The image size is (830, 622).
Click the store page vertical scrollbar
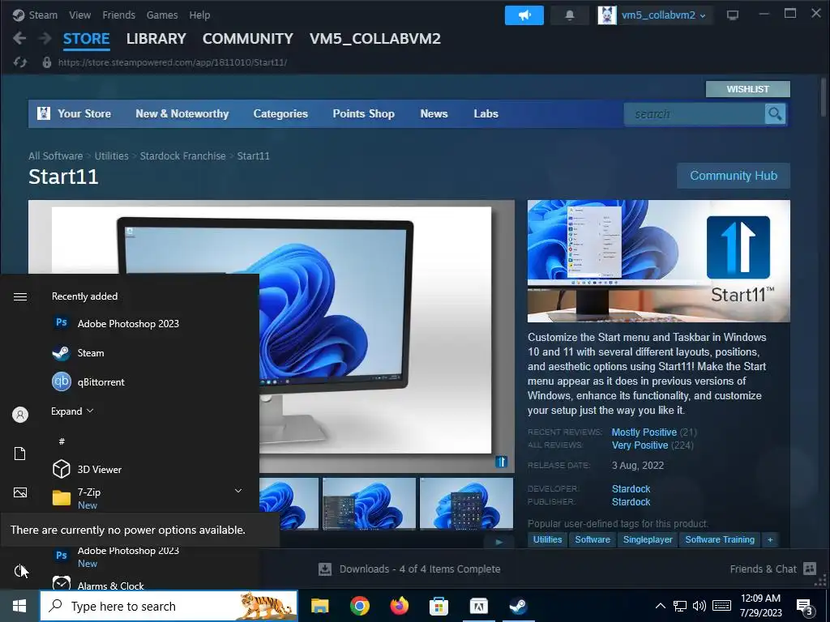click(x=824, y=98)
